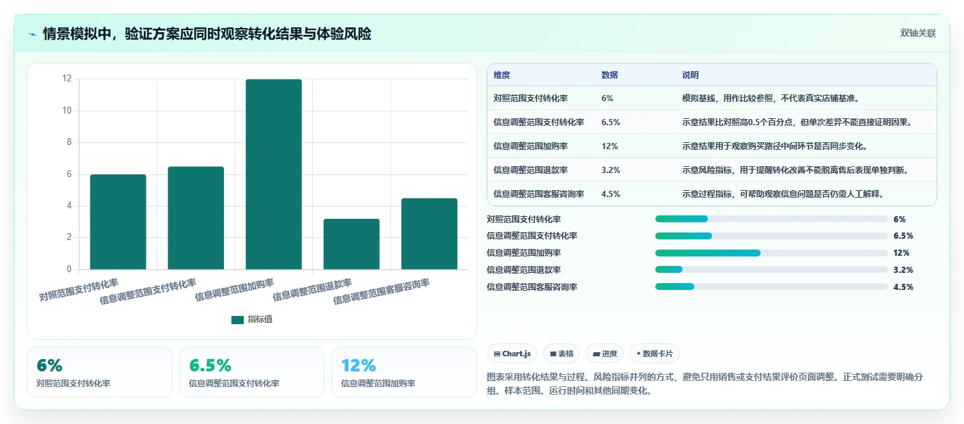Click the 维度 column header

click(x=502, y=75)
